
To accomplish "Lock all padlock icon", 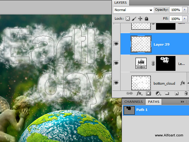I will [146, 19].
